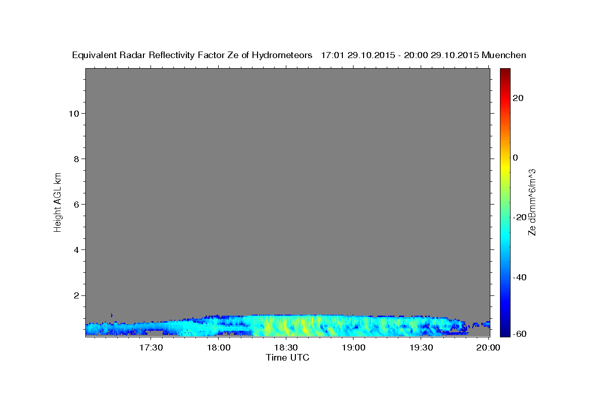Click the 19:30 time tick label

click(x=421, y=348)
